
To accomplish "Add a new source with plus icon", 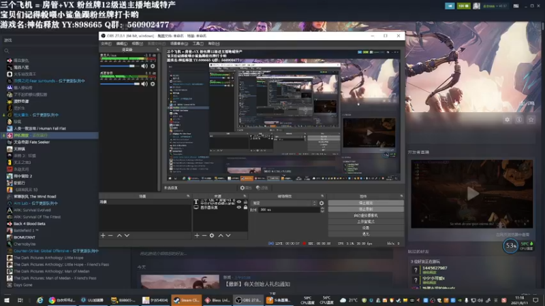I will point(197,235).
